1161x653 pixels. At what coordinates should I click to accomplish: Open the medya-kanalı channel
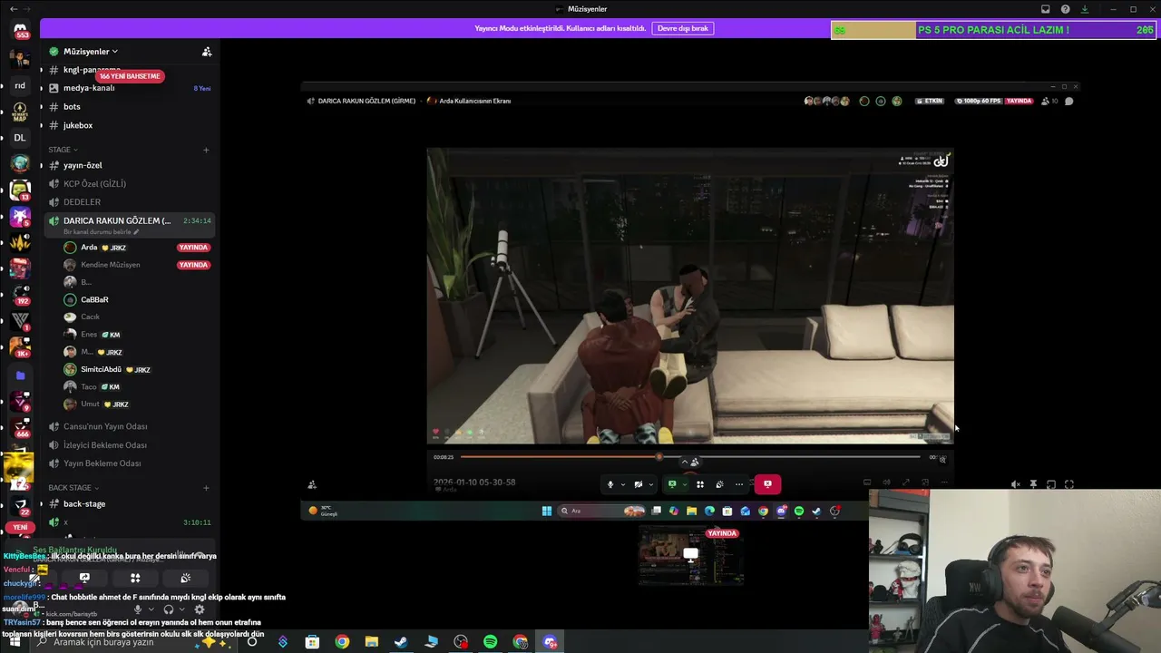point(89,88)
